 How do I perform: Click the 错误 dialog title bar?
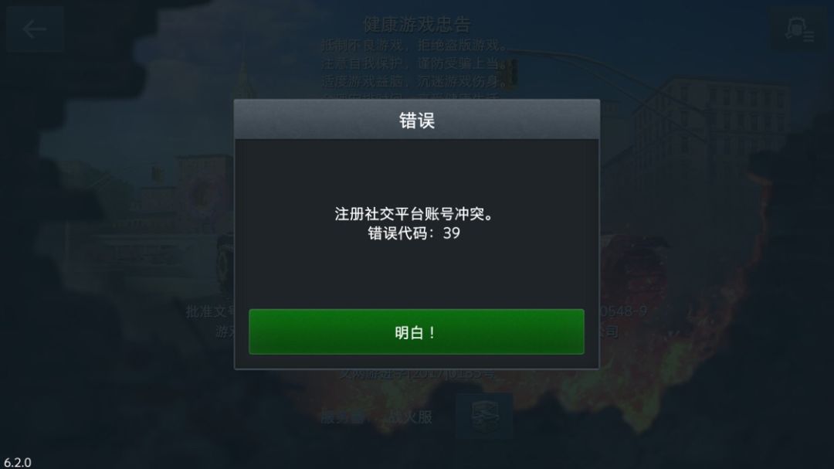point(416,120)
